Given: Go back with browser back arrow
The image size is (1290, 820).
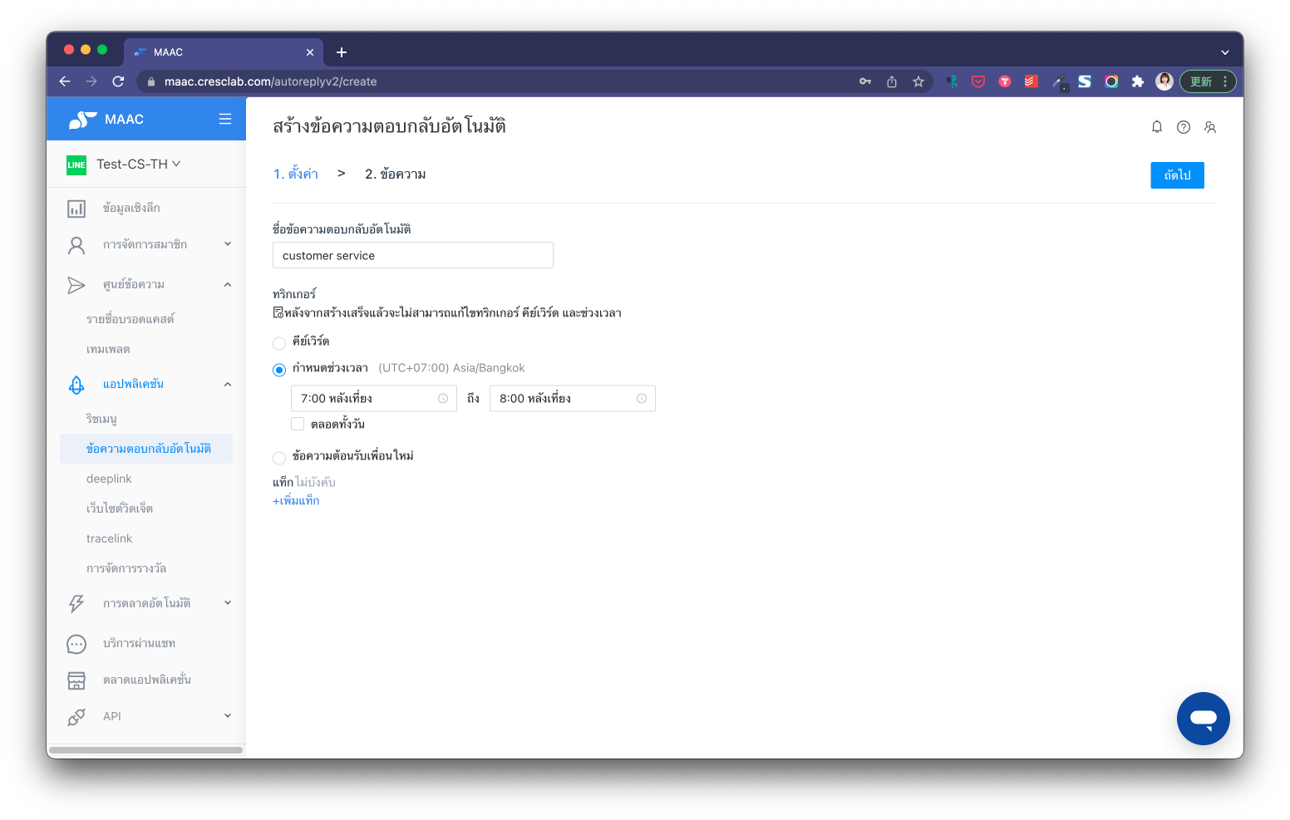Looking at the screenshot, I should click(x=65, y=81).
